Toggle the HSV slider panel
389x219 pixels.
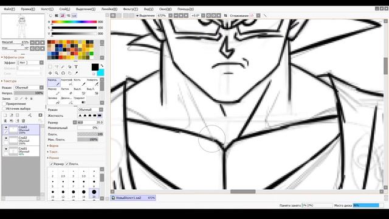(62, 16)
